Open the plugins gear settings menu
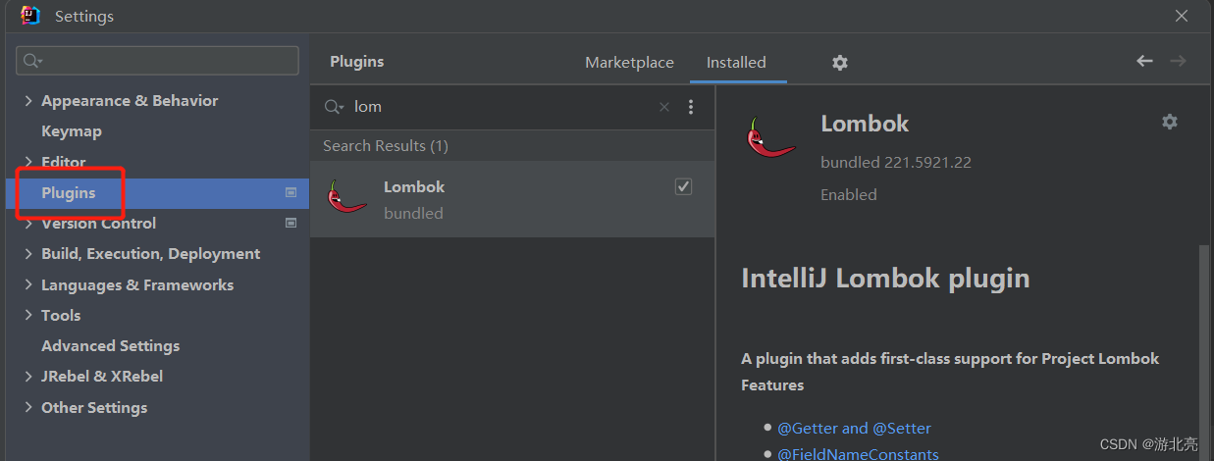Screen dimensions: 1214x461 coord(840,62)
